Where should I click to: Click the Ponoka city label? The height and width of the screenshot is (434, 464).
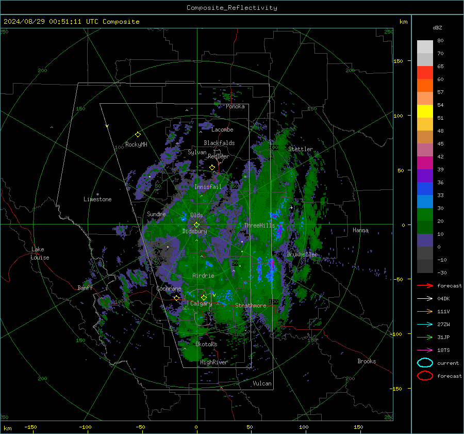pos(235,106)
